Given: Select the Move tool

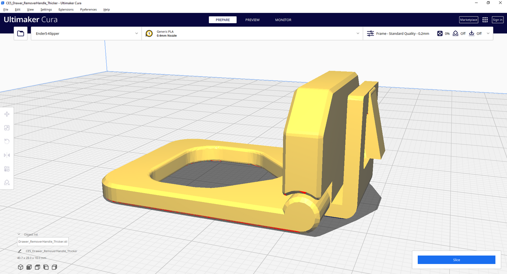Looking at the screenshot, I should [x=7, y=114].
